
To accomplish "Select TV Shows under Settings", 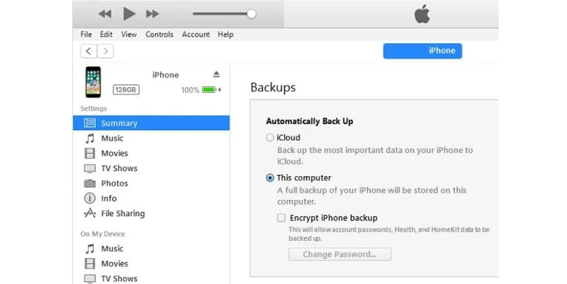I will click(x=119, y=169).
